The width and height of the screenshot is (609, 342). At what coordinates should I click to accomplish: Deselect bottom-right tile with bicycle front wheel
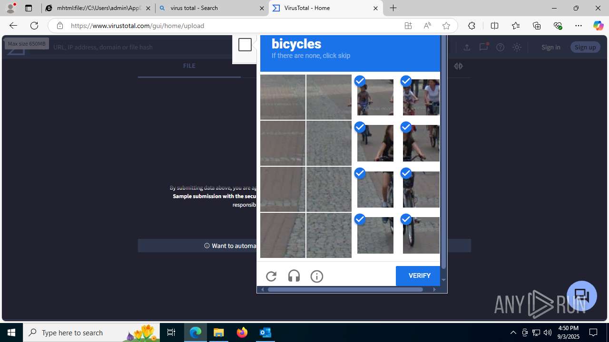pyautogui.click(x=421, y=235)
